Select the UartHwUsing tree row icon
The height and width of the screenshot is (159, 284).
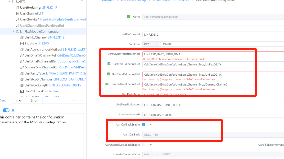[18, 8]
